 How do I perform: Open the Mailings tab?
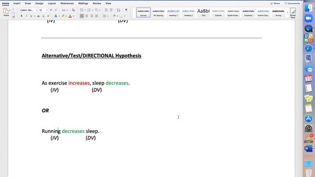click(83, 3)
